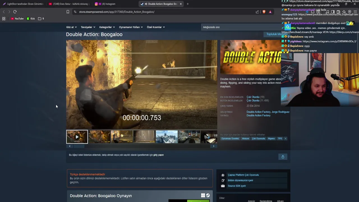Open the YouTube bookmark

17,19
